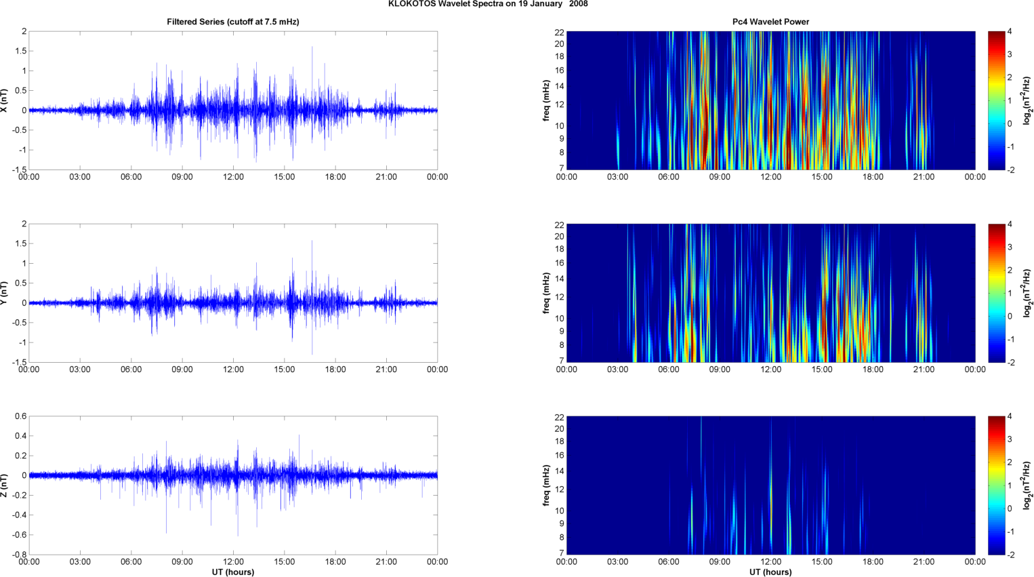1034x577 pixels.
Task: Select the Filtered Series column title
Action: pyautogui.click(x=232, y=22)
